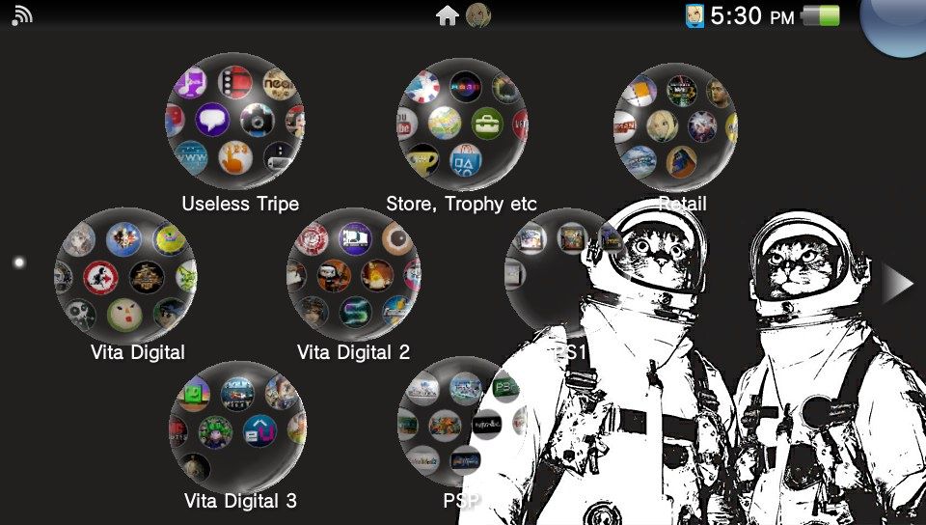The width and height of the screenshot is (926, 525).
Task: Open the blue notification orb in the corner
Action: pyautogui.click(x=895, y=23)
